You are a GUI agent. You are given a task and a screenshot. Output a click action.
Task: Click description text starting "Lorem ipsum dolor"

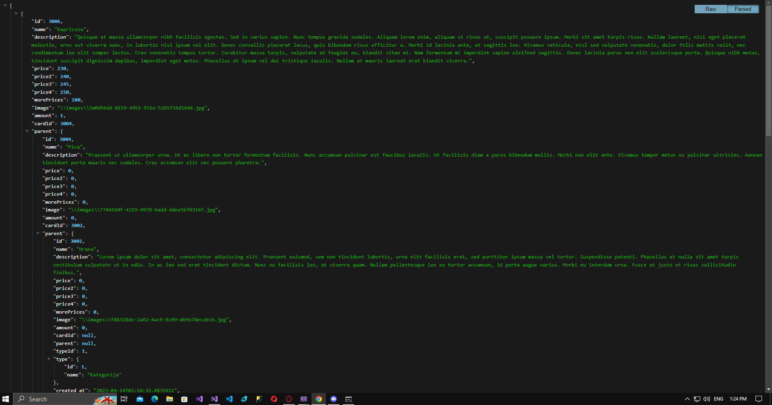click(x=396, y=264)
